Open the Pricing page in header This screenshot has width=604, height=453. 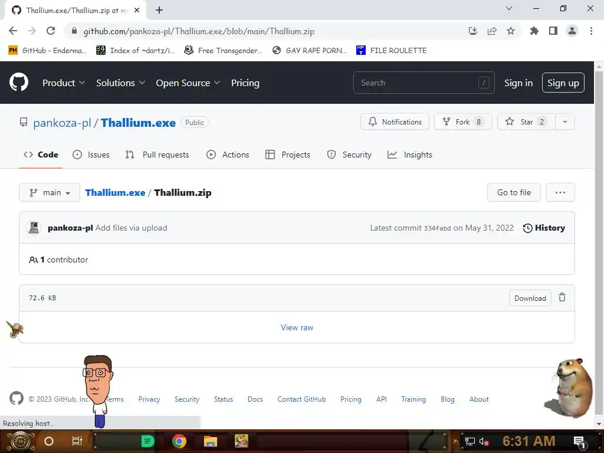pyautogui.click(x=245, y=83)
